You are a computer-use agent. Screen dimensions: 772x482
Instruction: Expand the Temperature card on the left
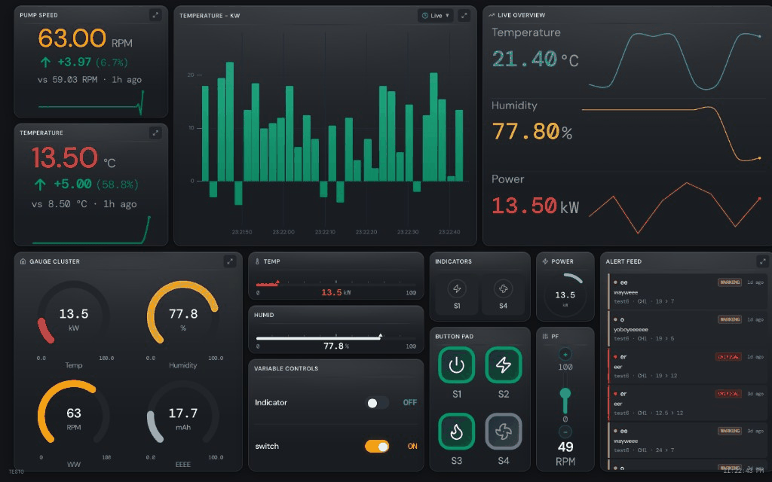[155, 133]
